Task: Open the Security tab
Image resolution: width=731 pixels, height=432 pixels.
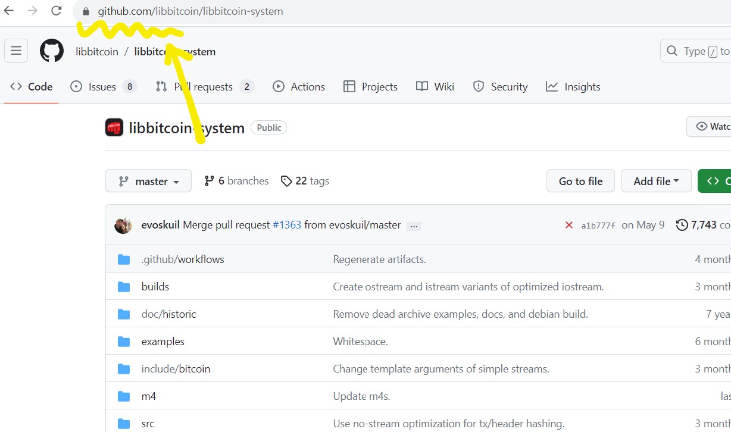Action: (500, 87)
